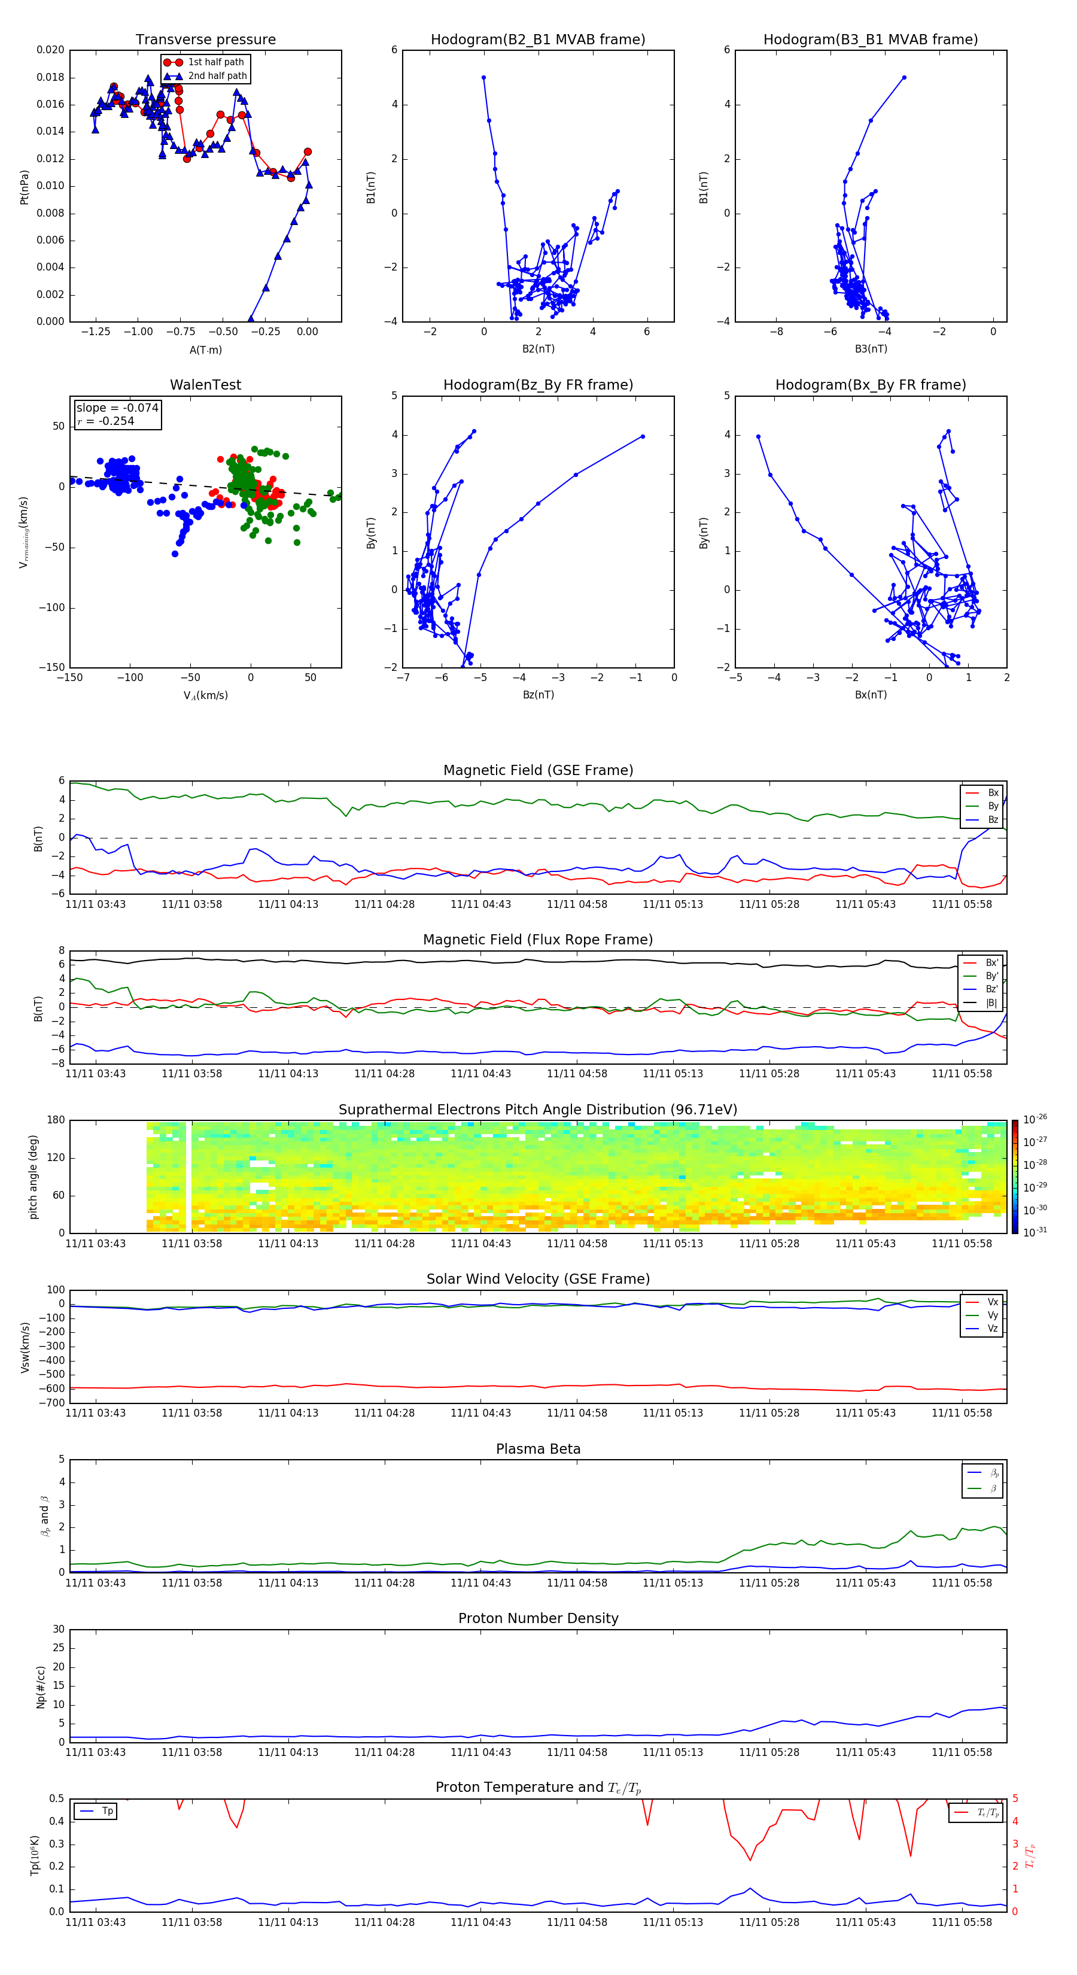Click 'Np(#/cc)' y-axis label
The width and height of the screenshot is (1077, 1975).
[41, 1687]
